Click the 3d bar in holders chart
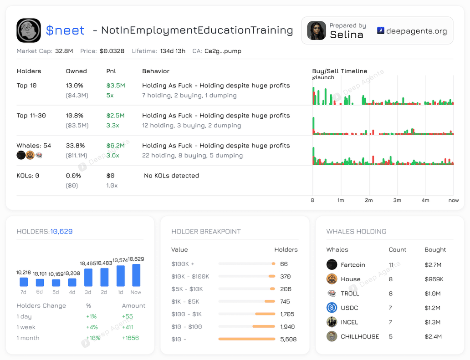This screenshot has width=470, height=360. 88,277
